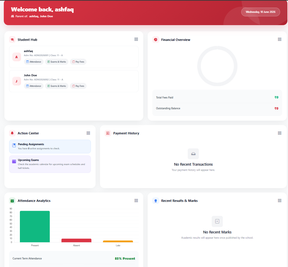Click the 'Present' axis label
Viewport: 288px width, 267px height.
pos(35,245)
